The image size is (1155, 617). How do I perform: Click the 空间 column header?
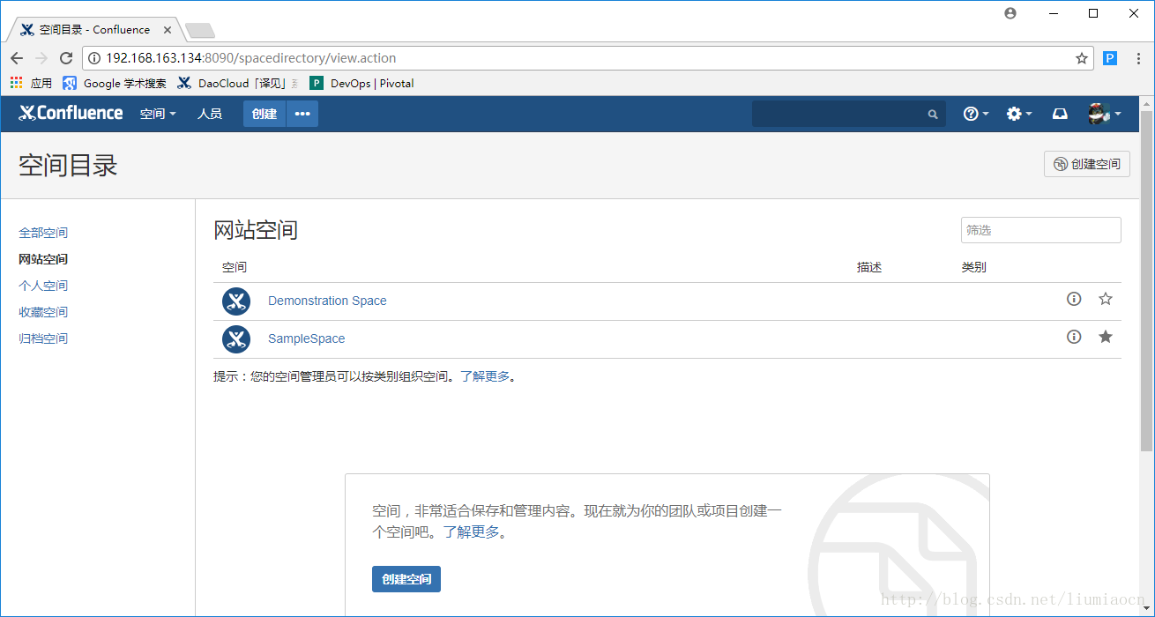235,267
